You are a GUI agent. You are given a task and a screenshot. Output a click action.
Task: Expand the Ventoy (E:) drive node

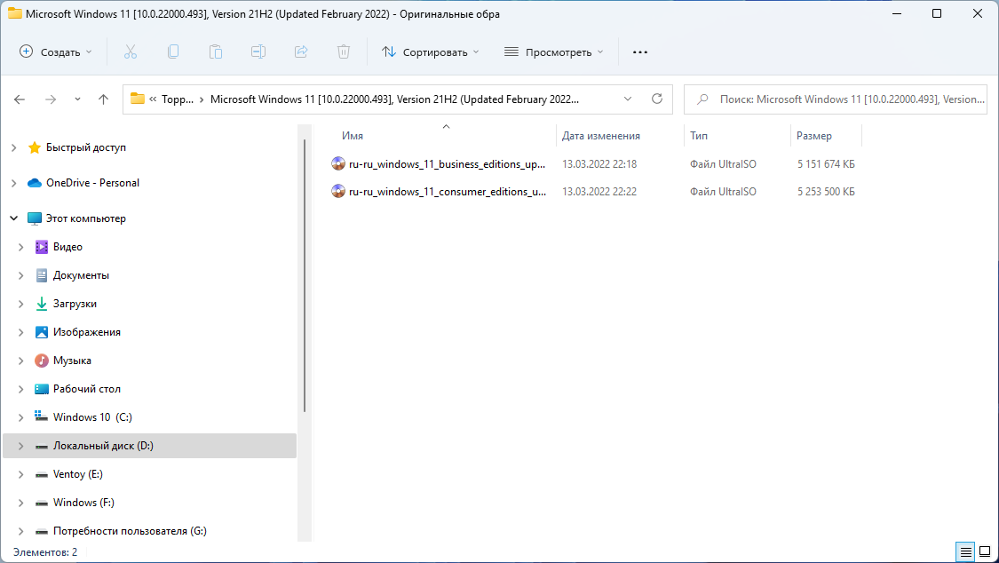point(20,474)
